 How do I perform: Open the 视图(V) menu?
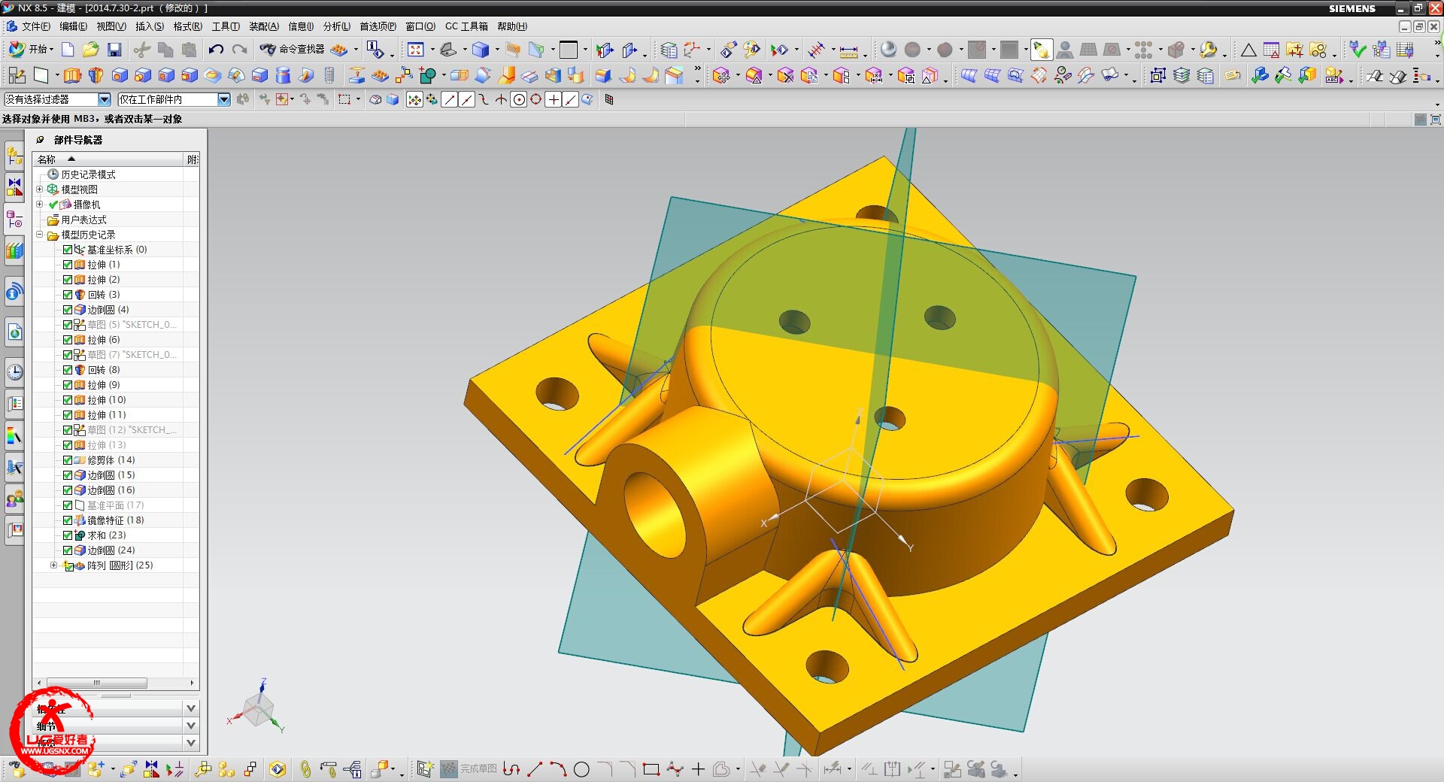coord(111,26)
